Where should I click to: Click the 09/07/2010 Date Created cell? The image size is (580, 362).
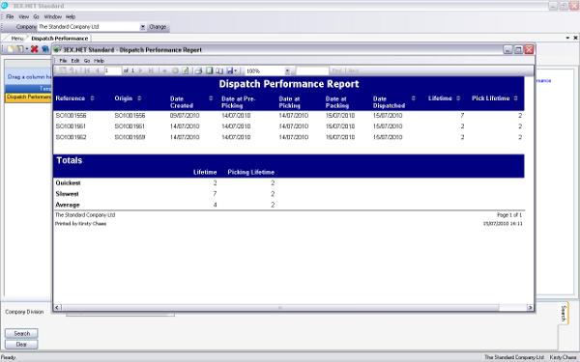(185, 116)
